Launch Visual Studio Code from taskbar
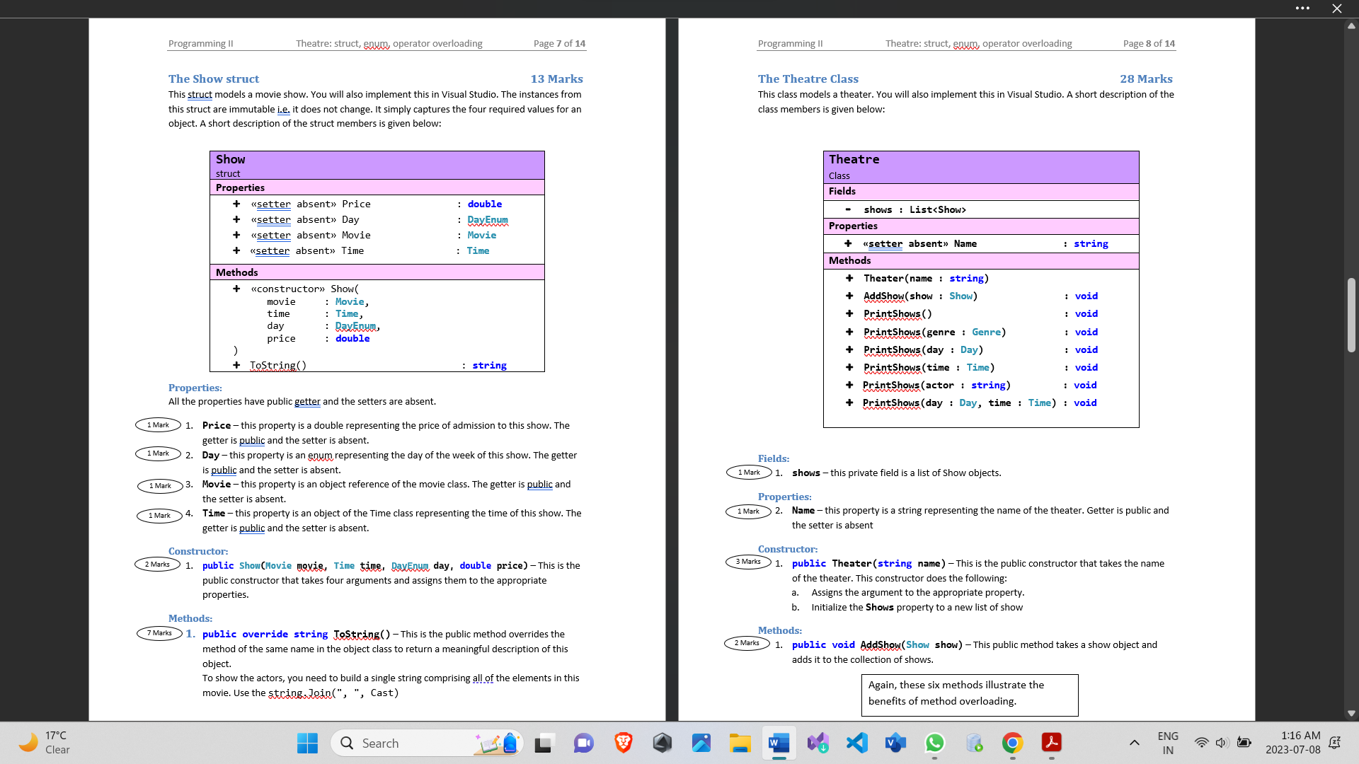The height and width of the screenshot is (764, 1359). point(856,743)
